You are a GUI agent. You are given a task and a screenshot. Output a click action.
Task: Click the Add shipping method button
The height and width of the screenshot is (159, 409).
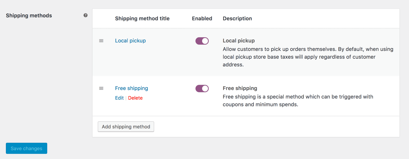pyautogui.click(x=126, y=127)
